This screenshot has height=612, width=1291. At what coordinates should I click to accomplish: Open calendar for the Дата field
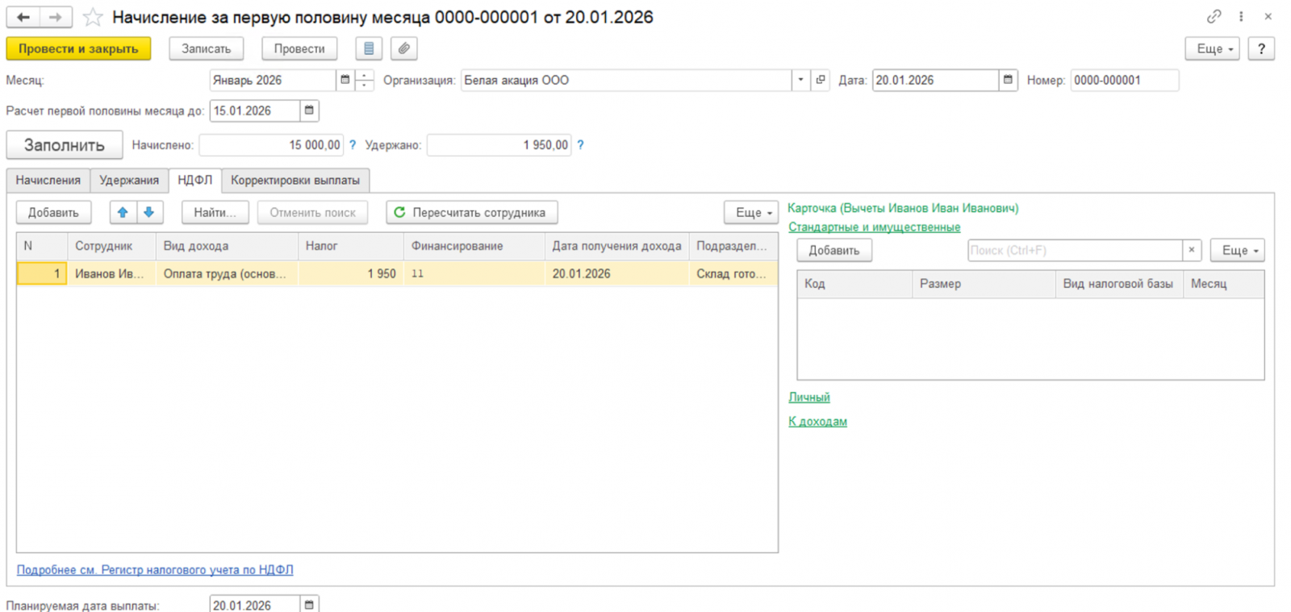[1008, 80]
